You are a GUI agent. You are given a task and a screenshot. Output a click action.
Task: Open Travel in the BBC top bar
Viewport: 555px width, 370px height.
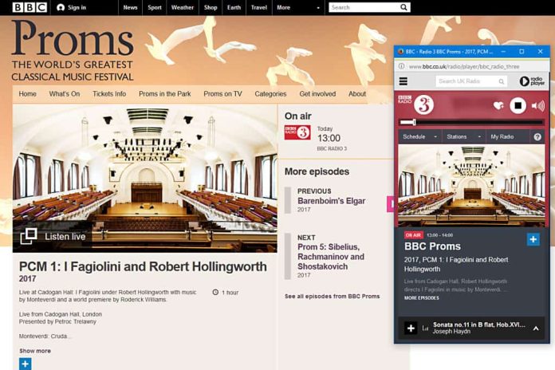pyautogui.click(x=258, y=7)
